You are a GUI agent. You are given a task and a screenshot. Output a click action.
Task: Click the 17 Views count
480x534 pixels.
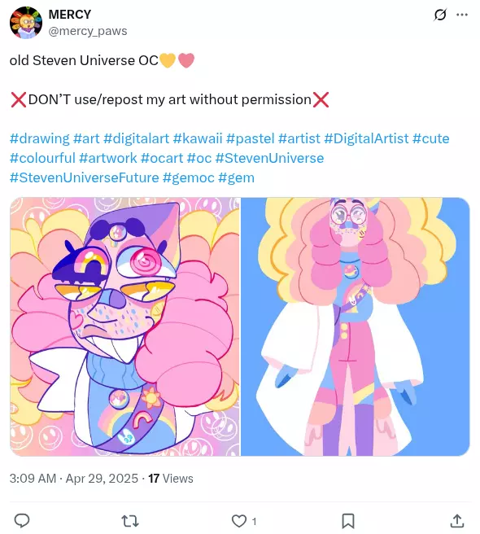(x=171, y=479)
